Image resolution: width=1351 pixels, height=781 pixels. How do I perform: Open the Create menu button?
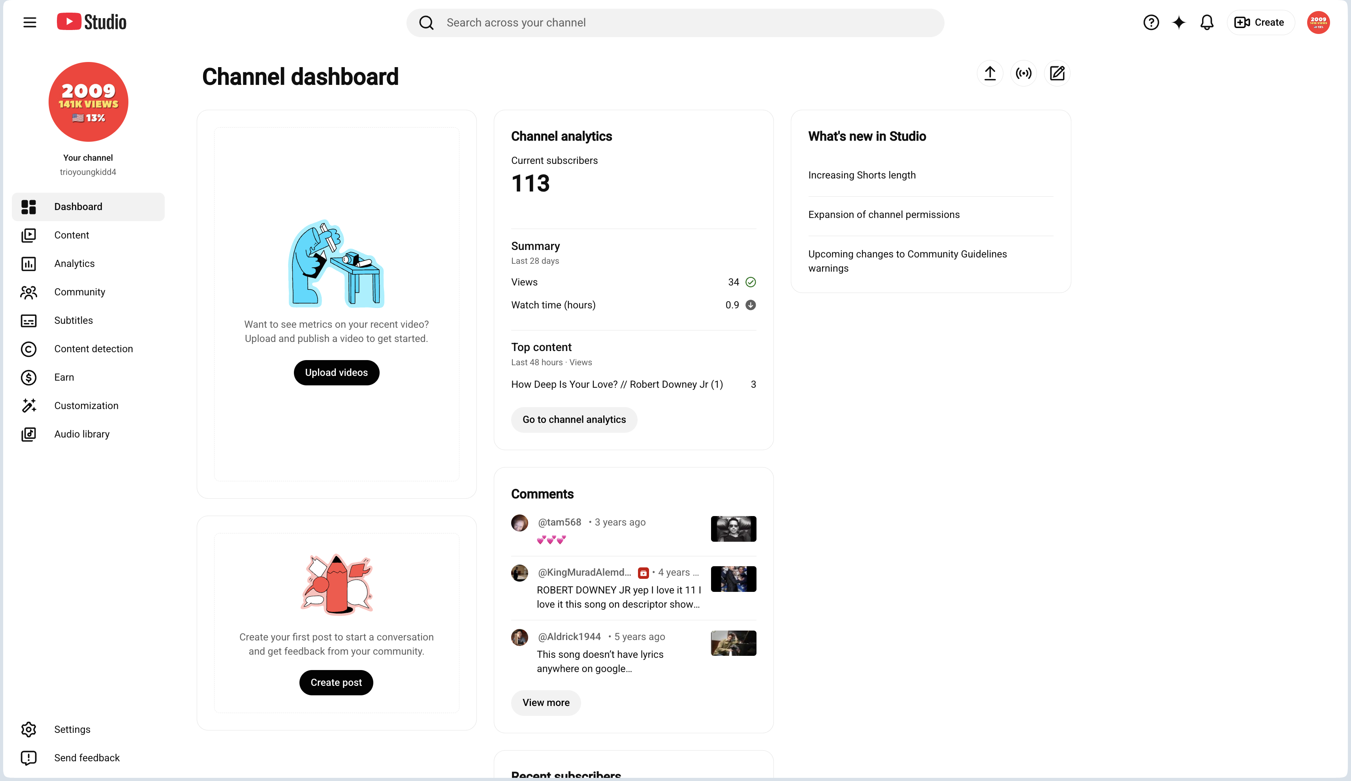(x=1260, y=23)
